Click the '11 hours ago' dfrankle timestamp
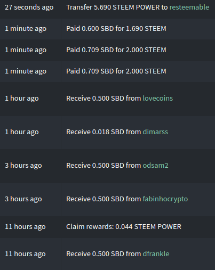This screenshot has width=215, height=270. click(25, 253)
